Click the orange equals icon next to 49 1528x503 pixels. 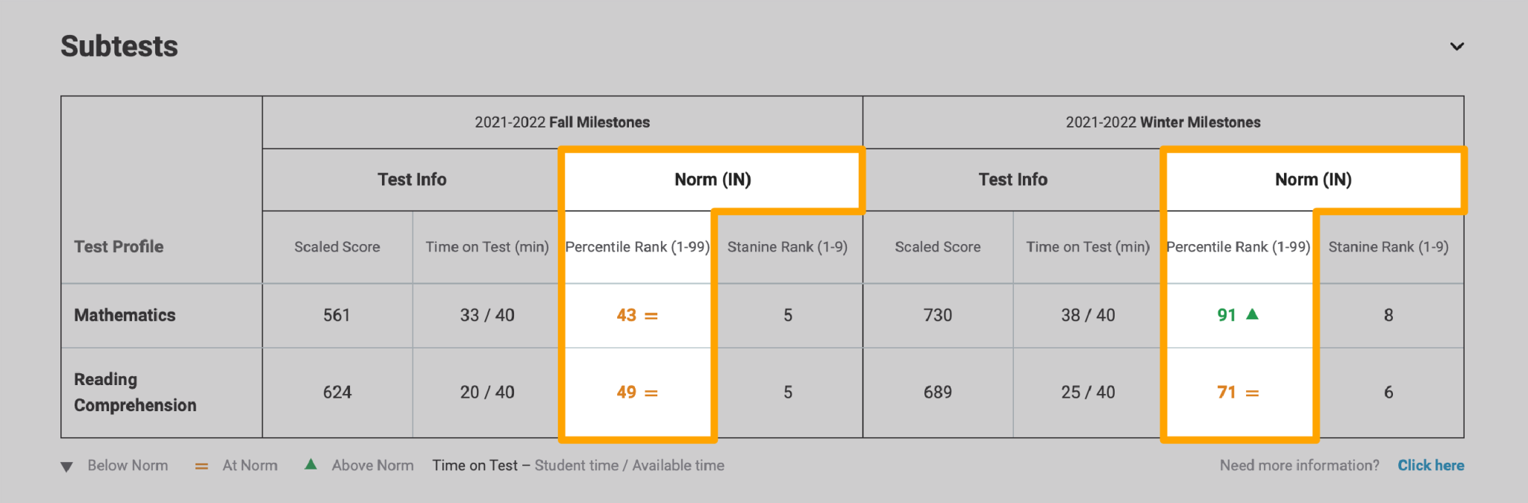(x=652, y=393)
